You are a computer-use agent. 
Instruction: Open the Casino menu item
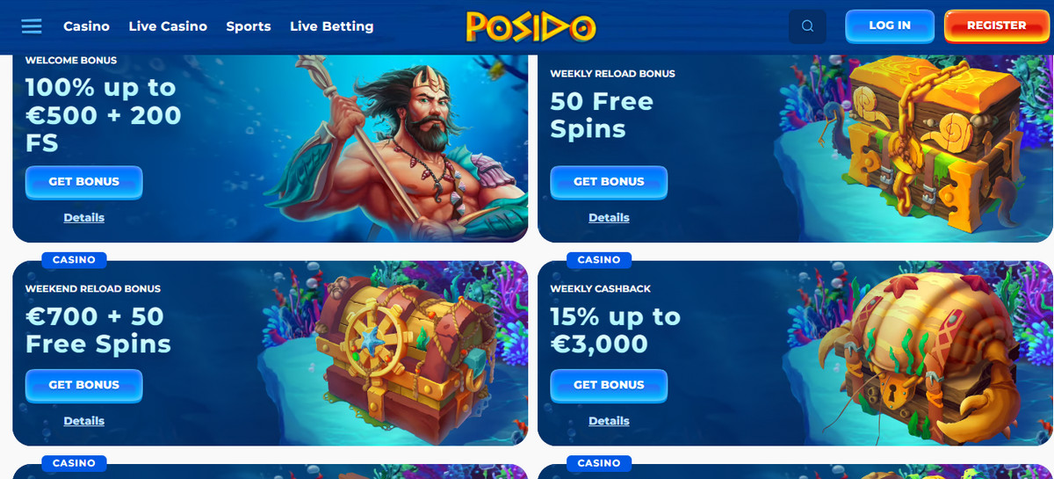[x=86, y=26]
